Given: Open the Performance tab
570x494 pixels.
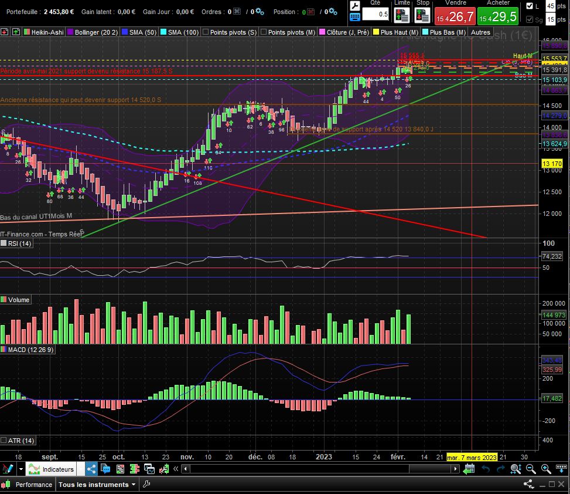Looking at the screenshot, I should pyautogui.click(x=28, y=485).
